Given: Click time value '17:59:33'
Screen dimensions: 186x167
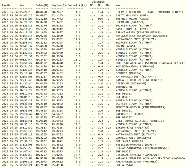Looking at the screenshot, I should [x=26, y=131].
